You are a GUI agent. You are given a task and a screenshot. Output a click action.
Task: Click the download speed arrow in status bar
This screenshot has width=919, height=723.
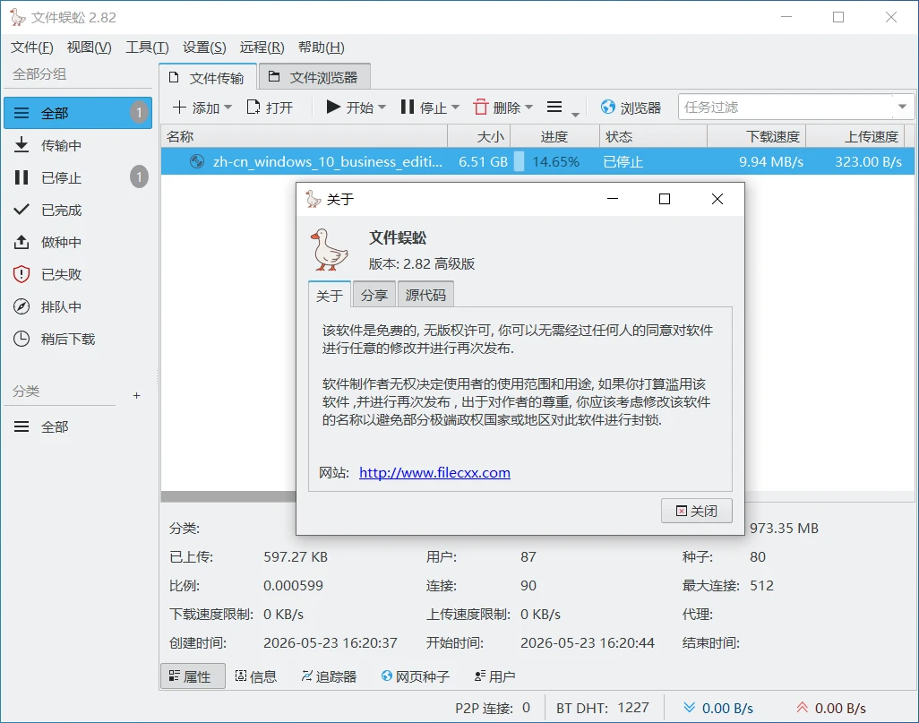tap(690, 708)
